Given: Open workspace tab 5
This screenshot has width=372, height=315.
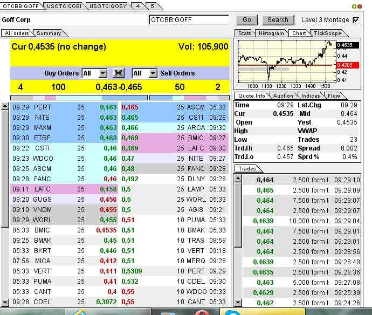Looking at the screenshot, I should (x=153, y=6).
